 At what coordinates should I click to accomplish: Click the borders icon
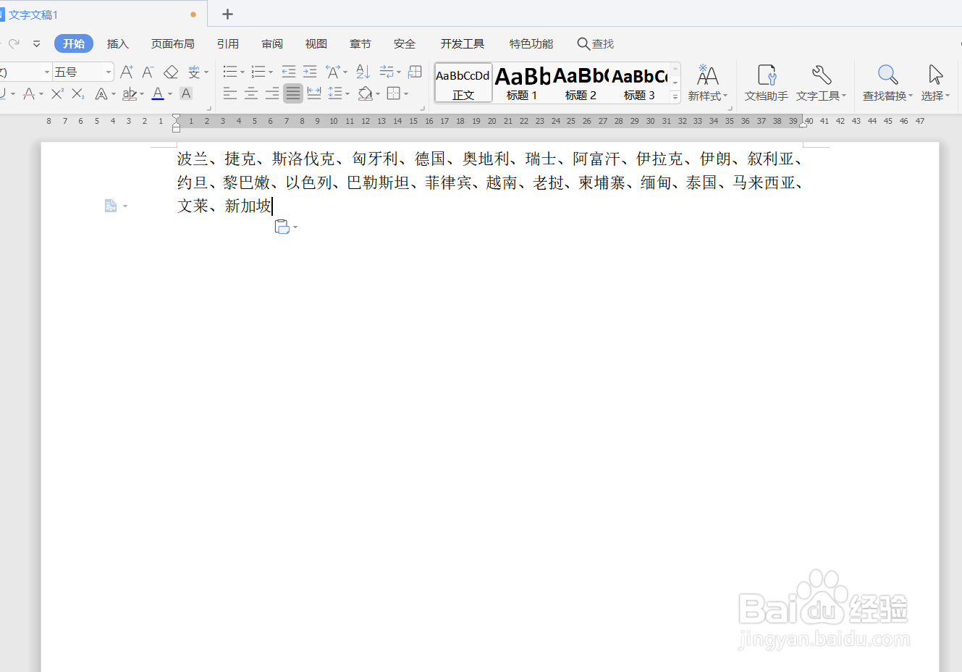(394, 93)
